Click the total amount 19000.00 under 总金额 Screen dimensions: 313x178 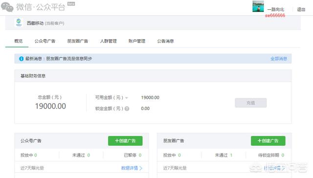(50, 106)
